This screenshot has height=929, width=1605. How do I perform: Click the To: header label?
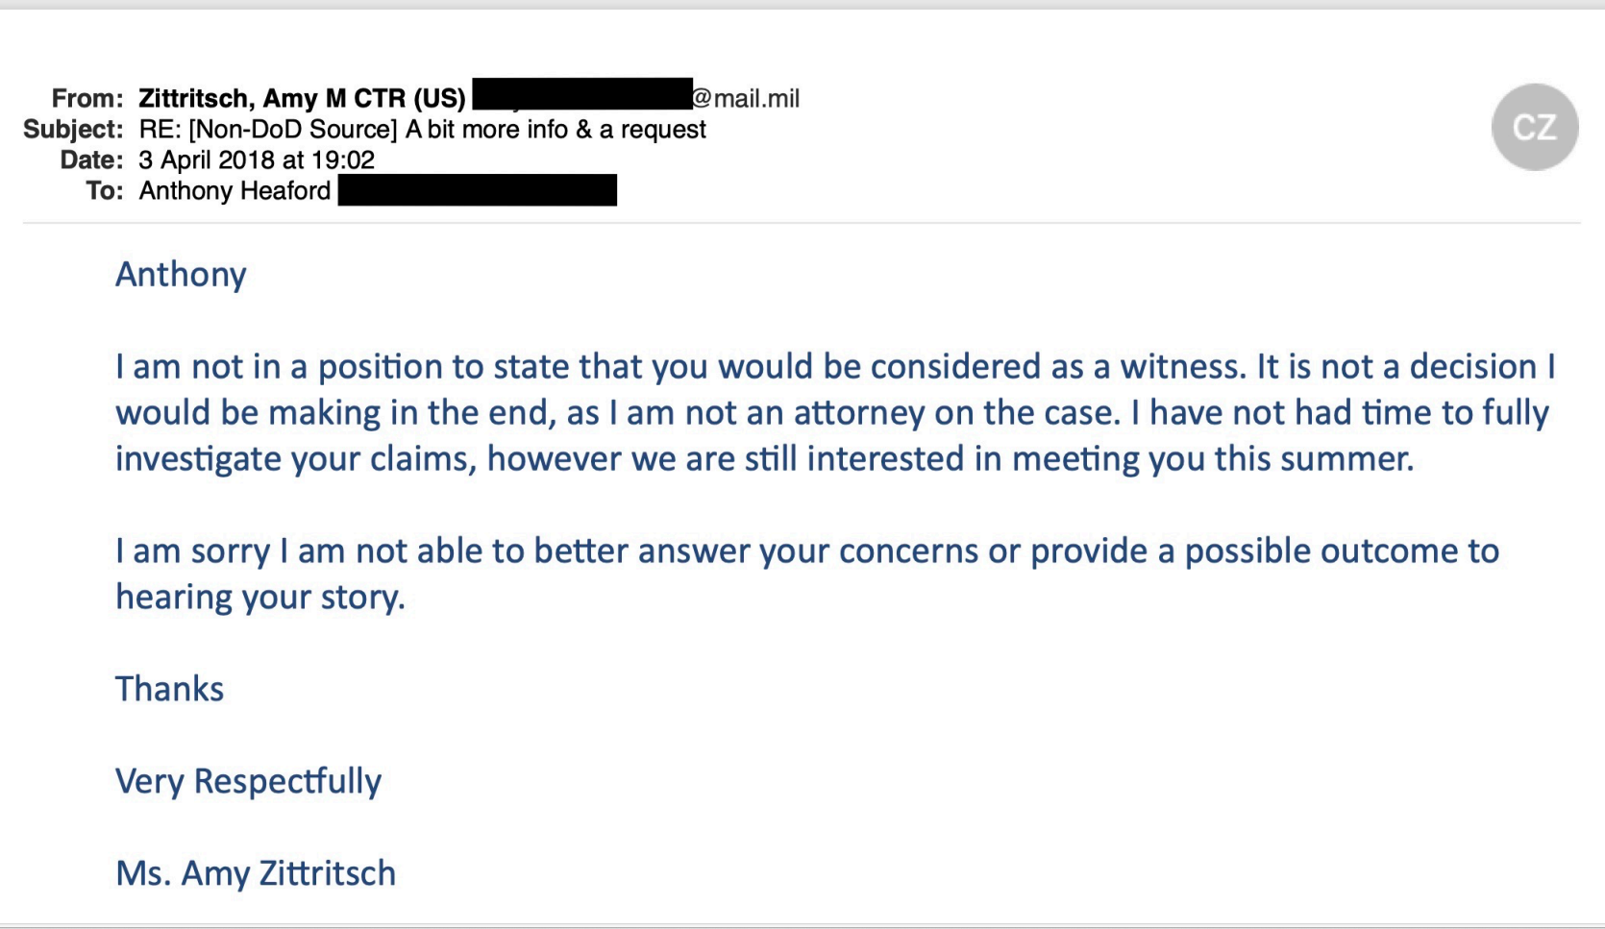click(x=105, y=190)
